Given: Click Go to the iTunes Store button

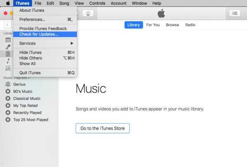Looking at the screenshot, I should click(x=103, y=128).
